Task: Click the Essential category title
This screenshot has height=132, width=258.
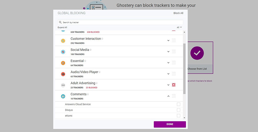Action: click(77, 61)
